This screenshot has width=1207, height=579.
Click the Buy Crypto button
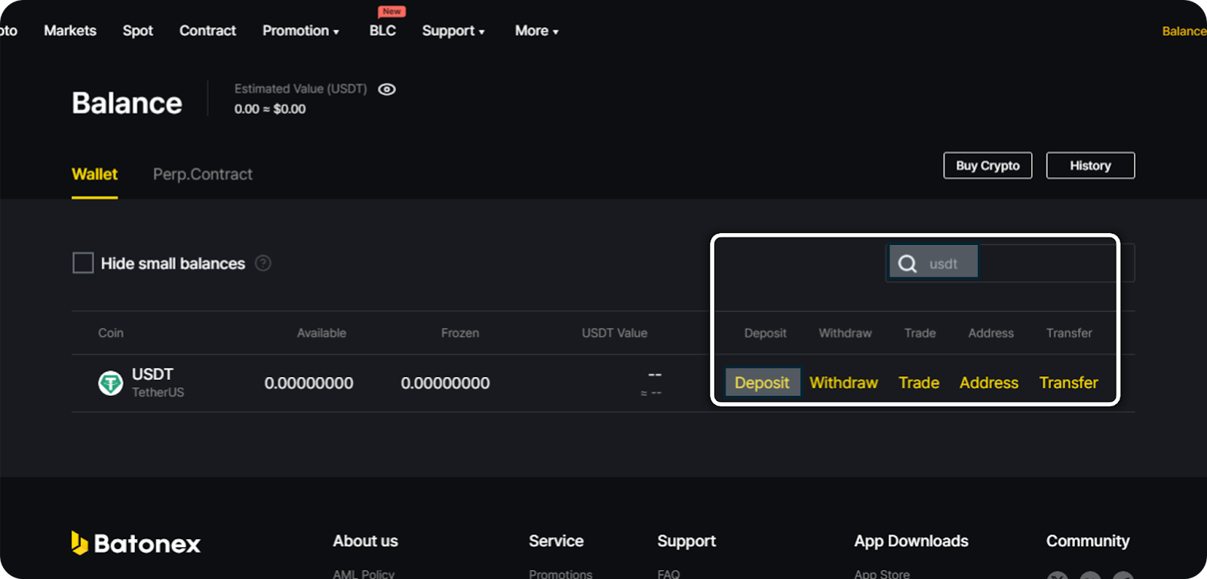(x=987, y=165)
